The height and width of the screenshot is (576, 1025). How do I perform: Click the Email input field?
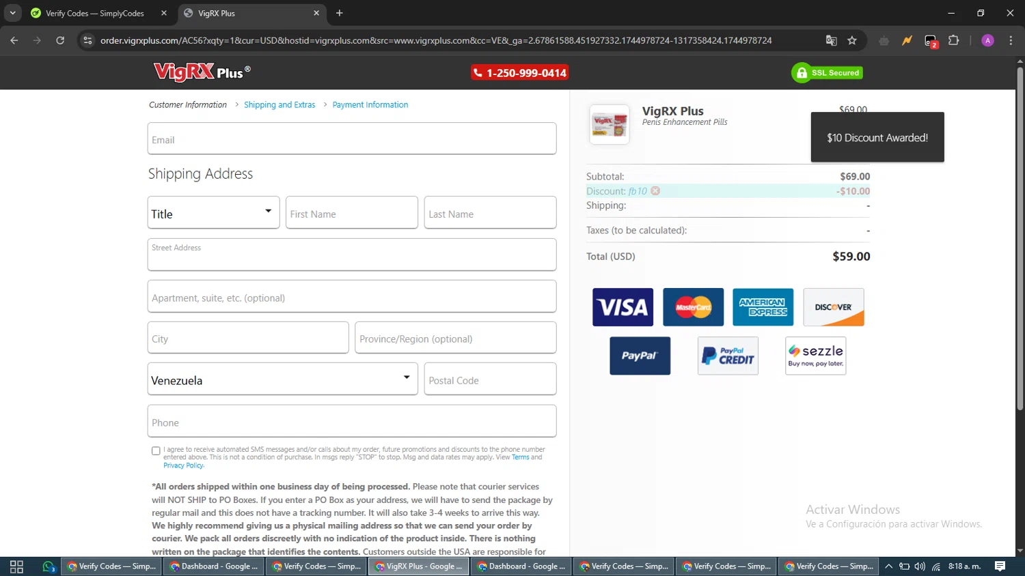(x=352, y=139)
